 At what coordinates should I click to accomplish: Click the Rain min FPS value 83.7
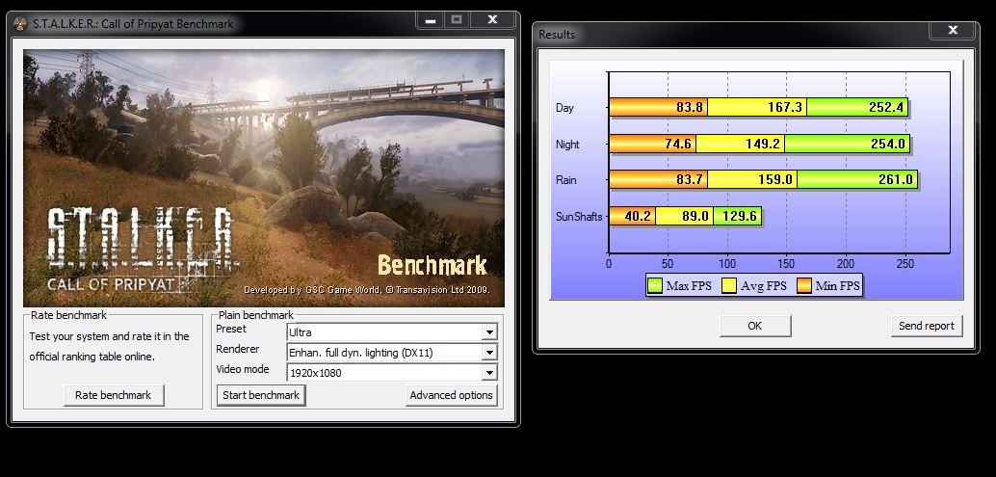(x=689, y=180)
